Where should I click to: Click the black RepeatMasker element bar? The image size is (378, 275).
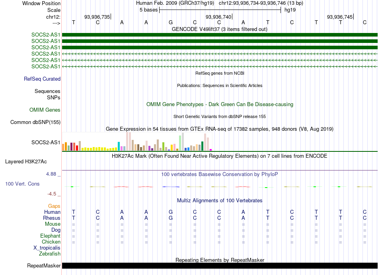220,265
